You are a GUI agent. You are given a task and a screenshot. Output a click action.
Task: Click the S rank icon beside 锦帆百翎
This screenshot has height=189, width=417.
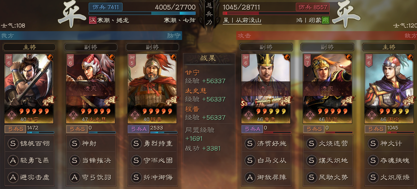tap(13, 143)
